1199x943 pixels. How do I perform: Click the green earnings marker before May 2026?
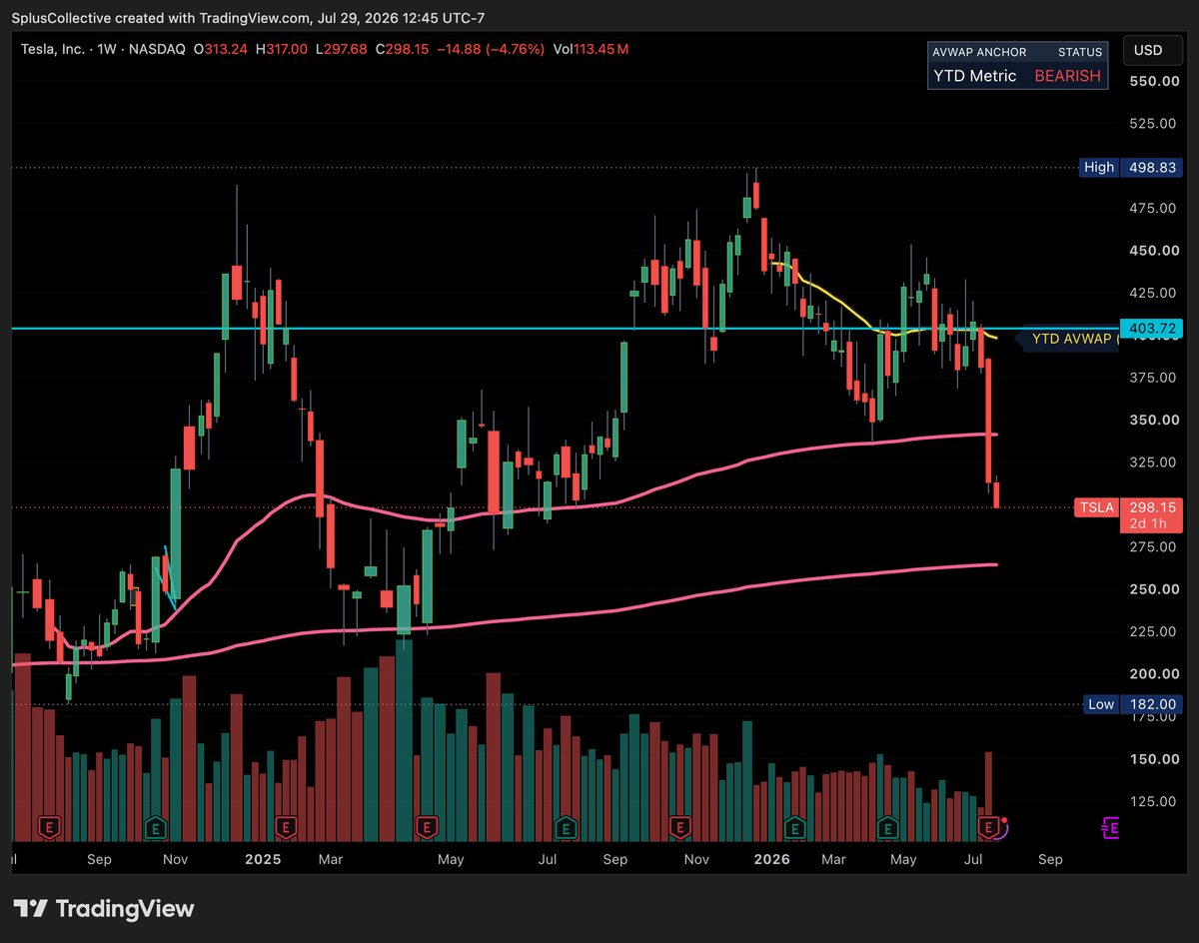tap(887, 827)
